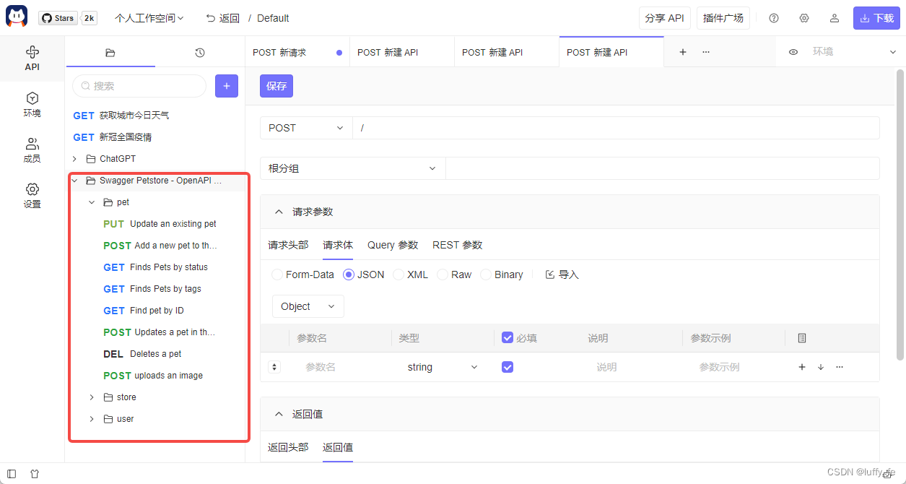Collapse the pet folder in the tree

91,202
